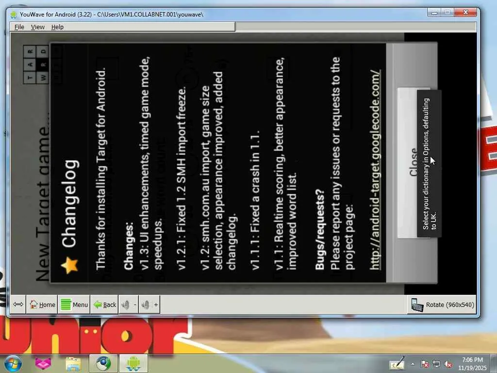This screenshot has width=497, height=373.
Task: Click the 'Select your dictionary in Options' toast
Action: (429, 164)
